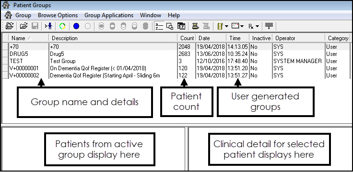The image size is (353, 172).
Task: Toggle the empty white circle button
Action: [88, 26]
